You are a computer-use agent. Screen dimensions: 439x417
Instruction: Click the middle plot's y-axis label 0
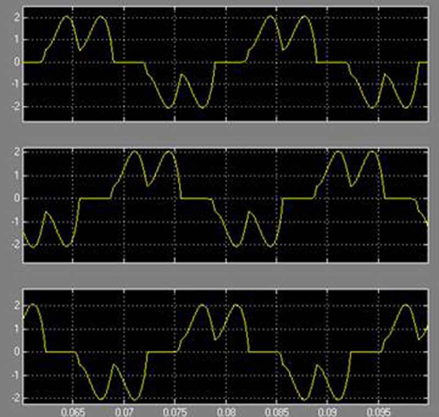pos(17,199)
